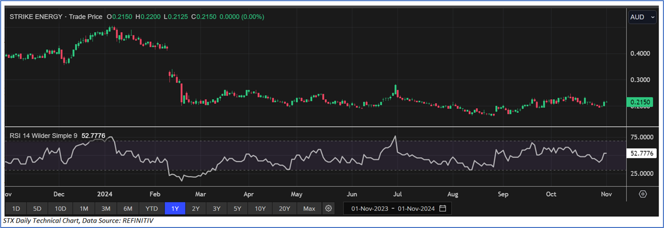Click the start date 01-Nov-2023 field

[370, 208]
